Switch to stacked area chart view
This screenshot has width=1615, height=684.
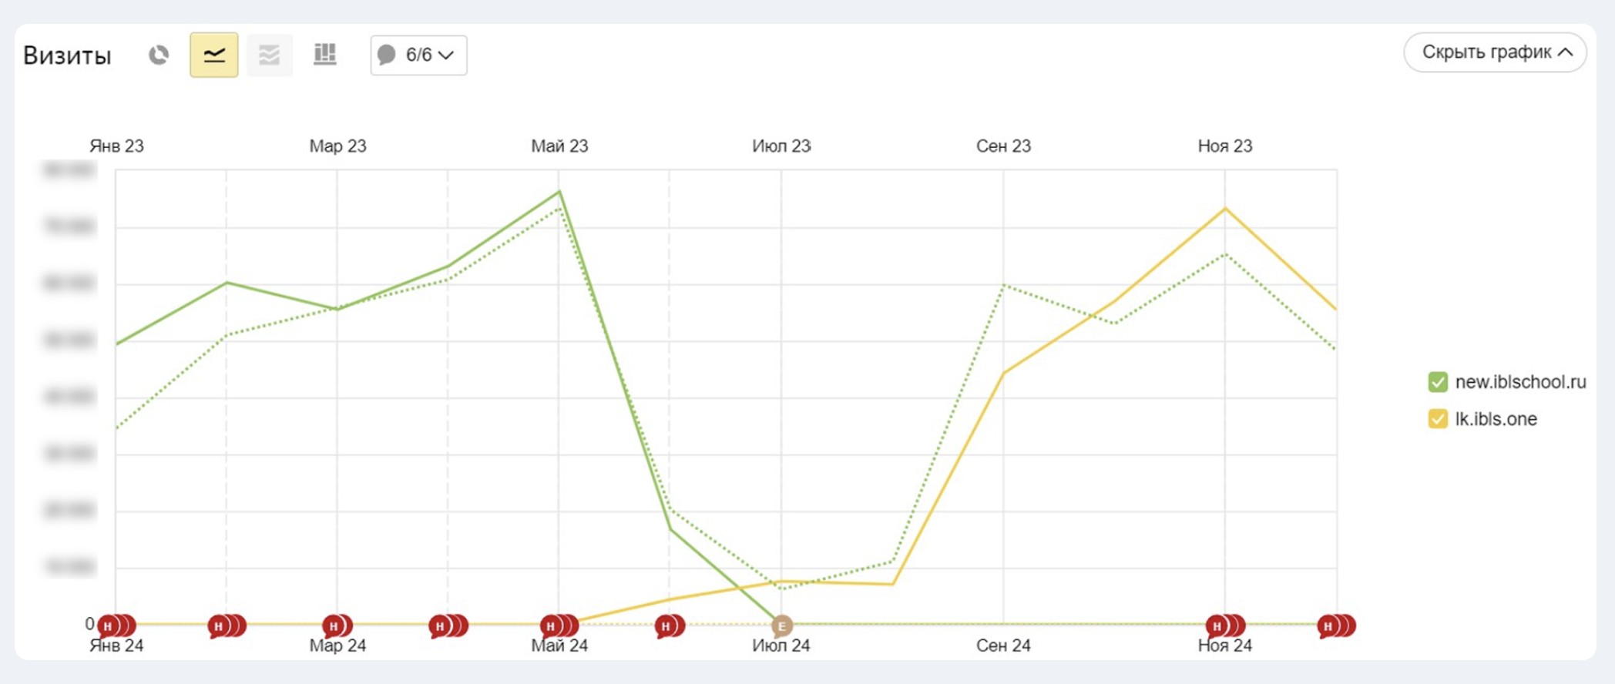[268, 55]
